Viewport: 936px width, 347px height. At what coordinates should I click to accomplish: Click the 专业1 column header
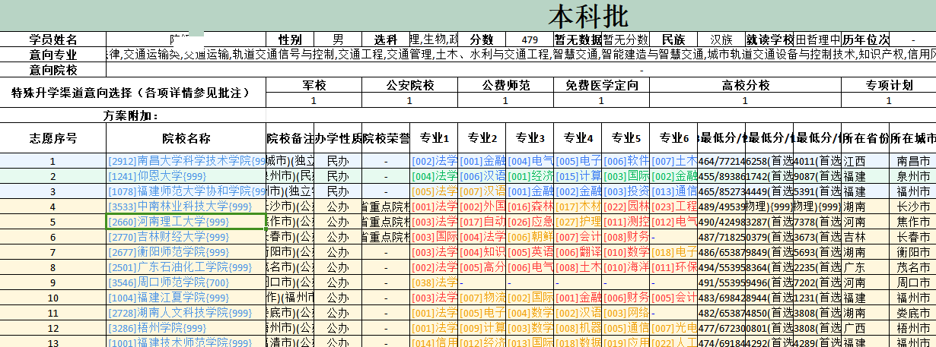(434, 138)
